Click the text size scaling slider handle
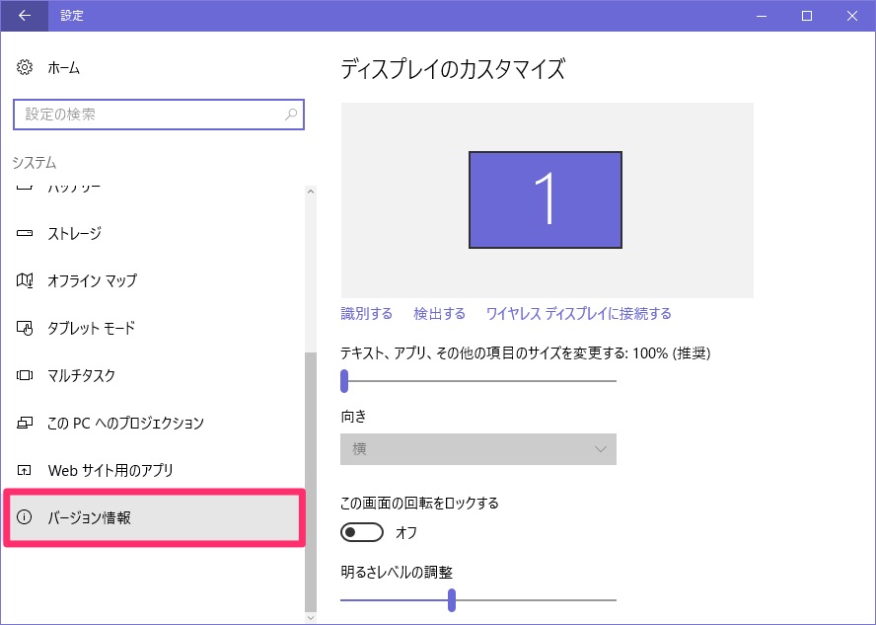The height and width of the screenshot is (625, 876). 344,381
